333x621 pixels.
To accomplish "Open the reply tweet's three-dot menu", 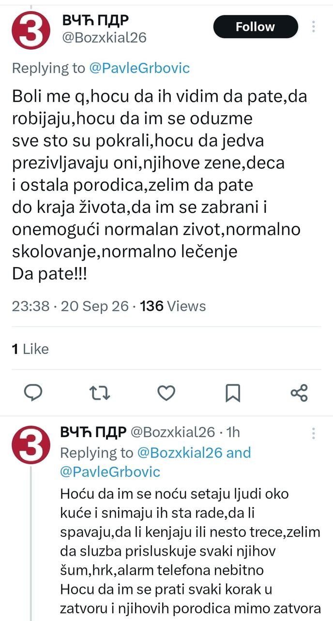I will point(314,432).
